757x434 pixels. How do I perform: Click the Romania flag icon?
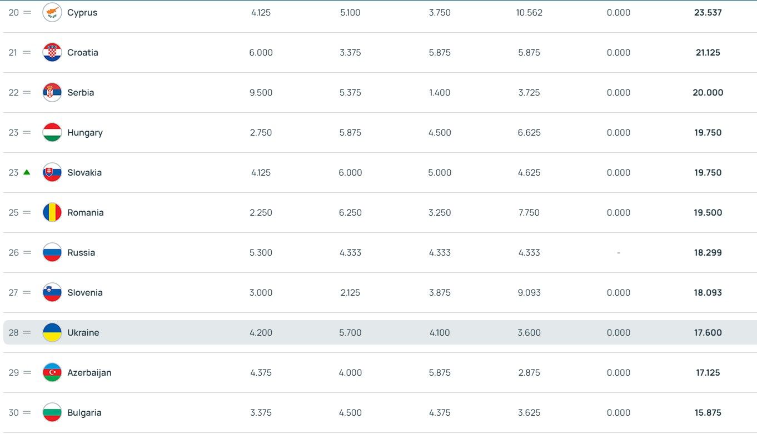(x=52, y=212)
